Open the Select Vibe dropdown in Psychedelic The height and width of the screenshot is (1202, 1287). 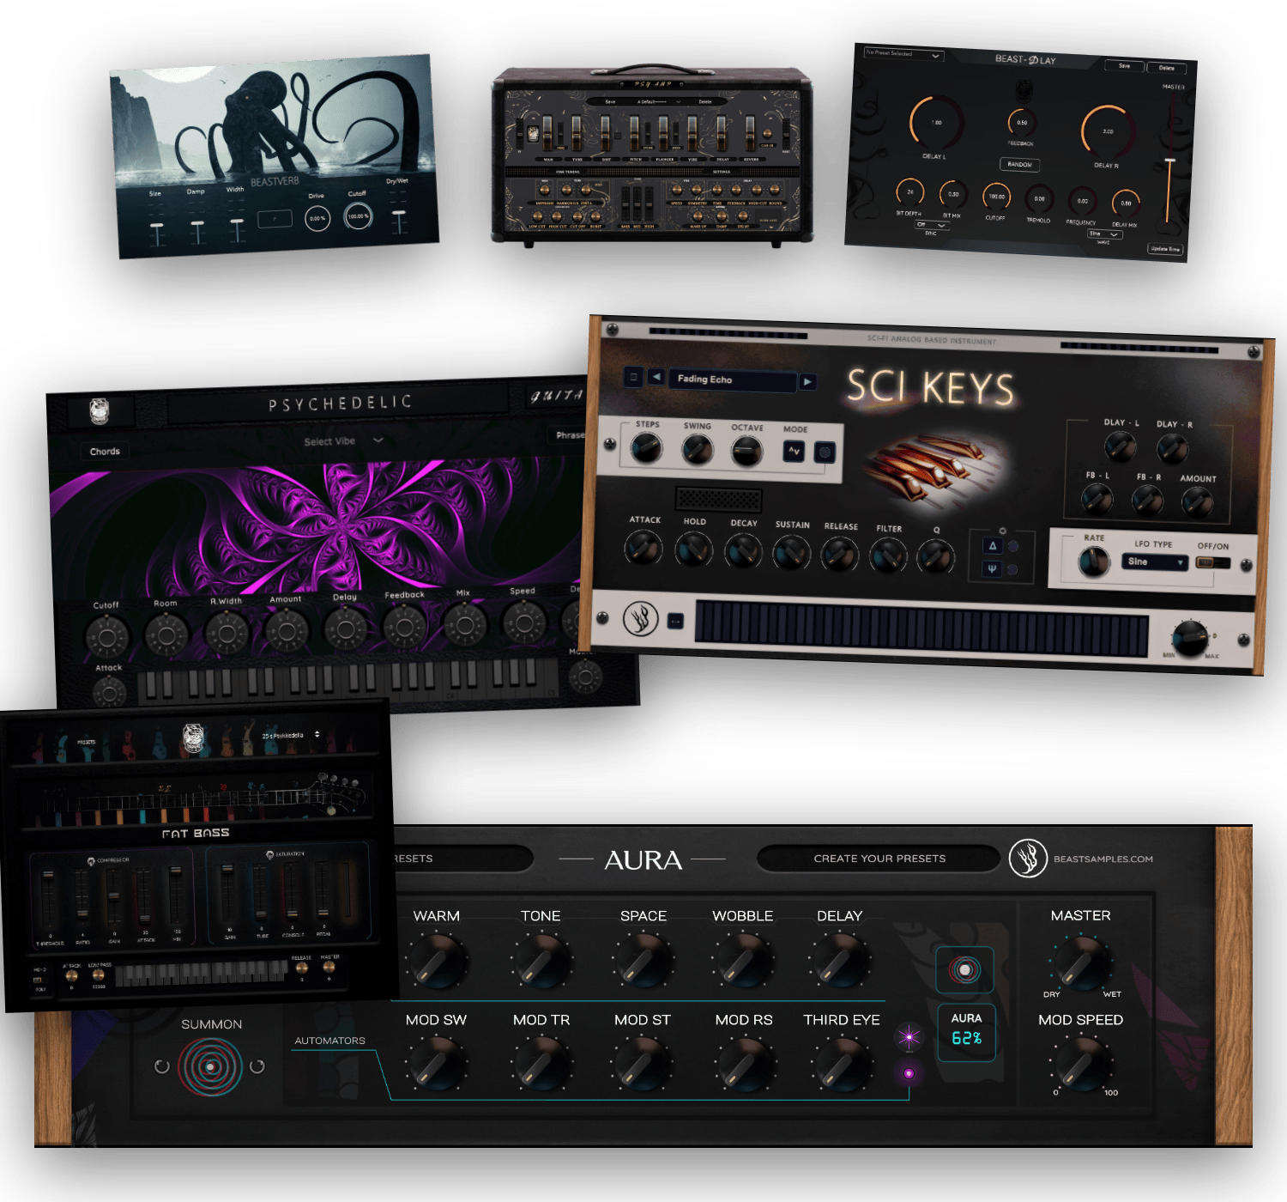pyautogui.click(x=343, y=440)
